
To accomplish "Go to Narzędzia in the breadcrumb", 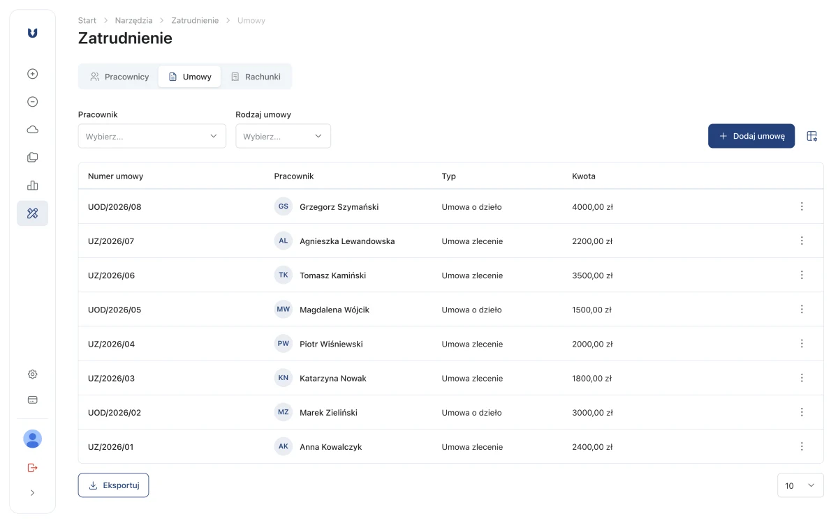I will (134, 20).
